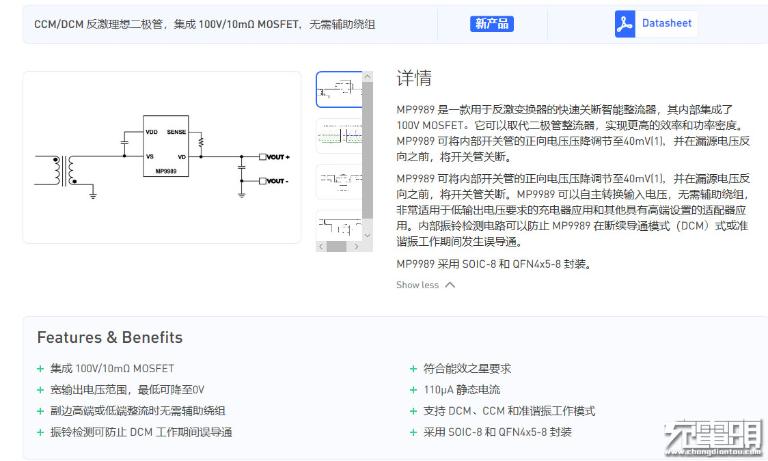
Task: Select the third schematic thumbnail
Action: pos(339,181)
